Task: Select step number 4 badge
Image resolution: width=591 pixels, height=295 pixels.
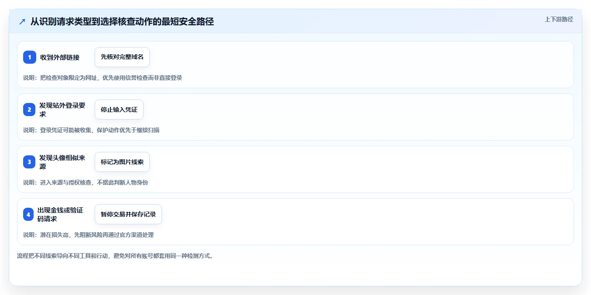Action: pos(28,214)
